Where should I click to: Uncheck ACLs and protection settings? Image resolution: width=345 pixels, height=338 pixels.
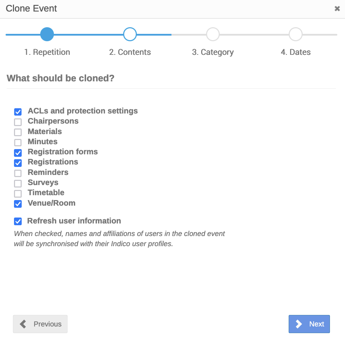[18, 112]
